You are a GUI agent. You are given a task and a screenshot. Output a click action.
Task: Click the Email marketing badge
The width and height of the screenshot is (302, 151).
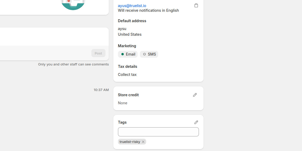point(128,54)
